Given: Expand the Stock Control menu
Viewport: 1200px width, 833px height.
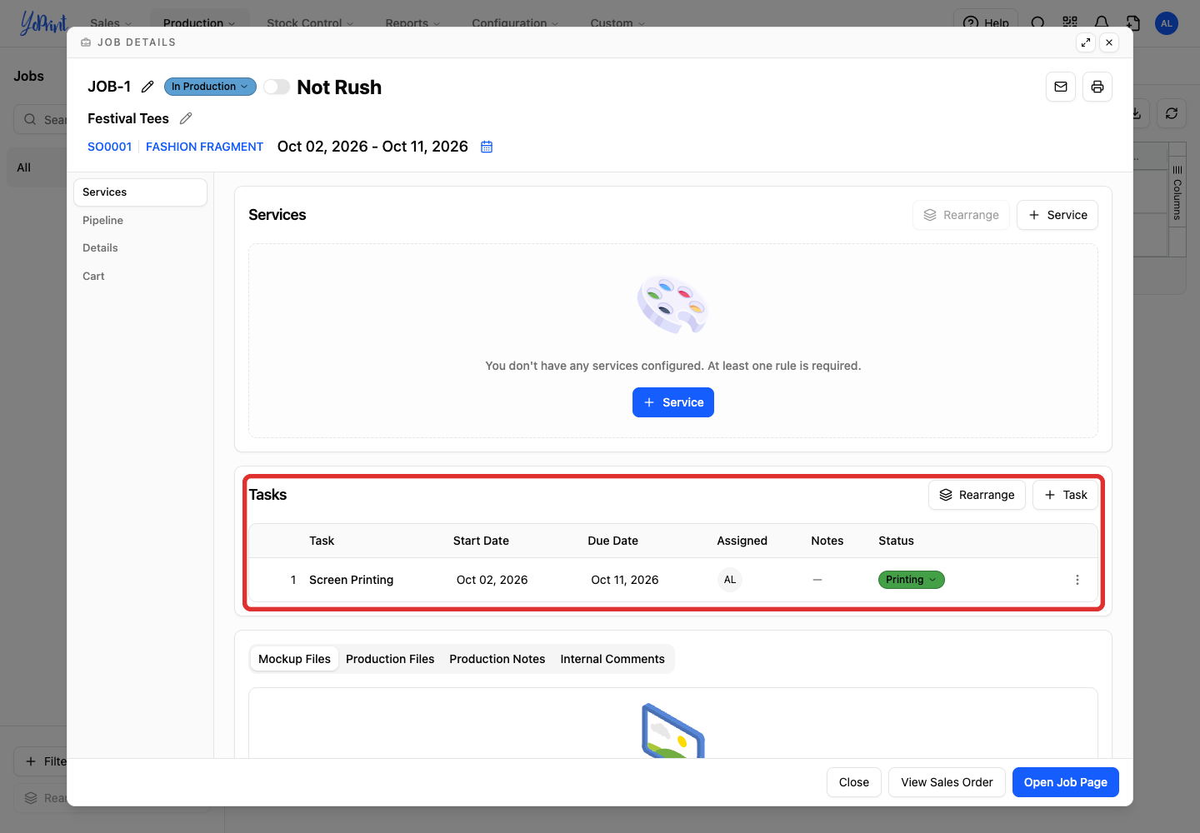Looking at the screenshot, I should 310,23.
